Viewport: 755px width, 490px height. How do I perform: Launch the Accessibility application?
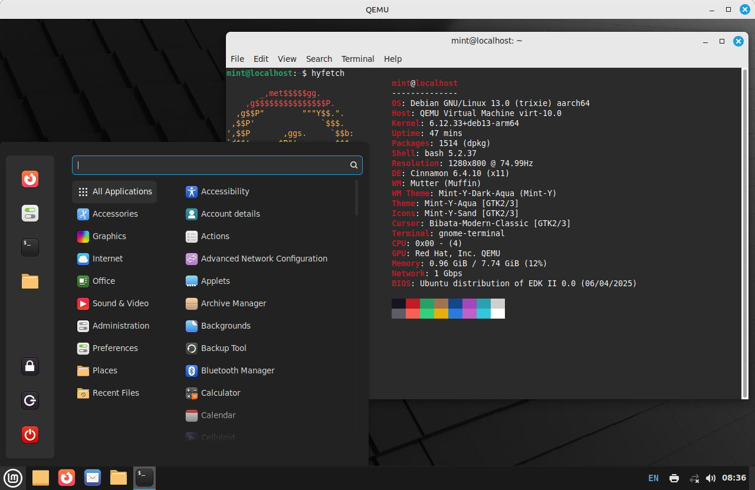[267, 191]
